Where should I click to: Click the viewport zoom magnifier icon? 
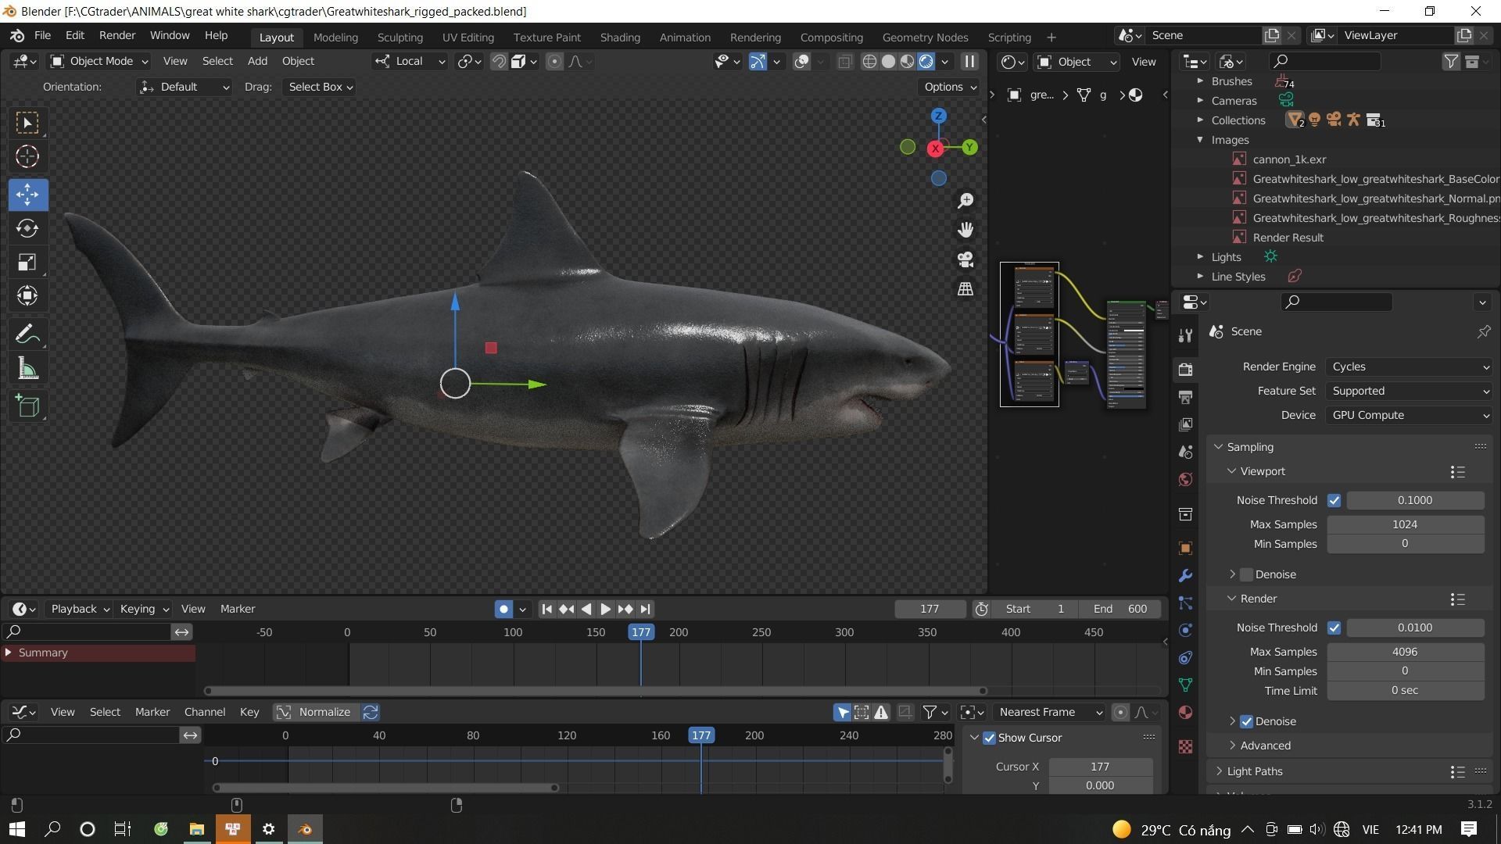(965, 201)
